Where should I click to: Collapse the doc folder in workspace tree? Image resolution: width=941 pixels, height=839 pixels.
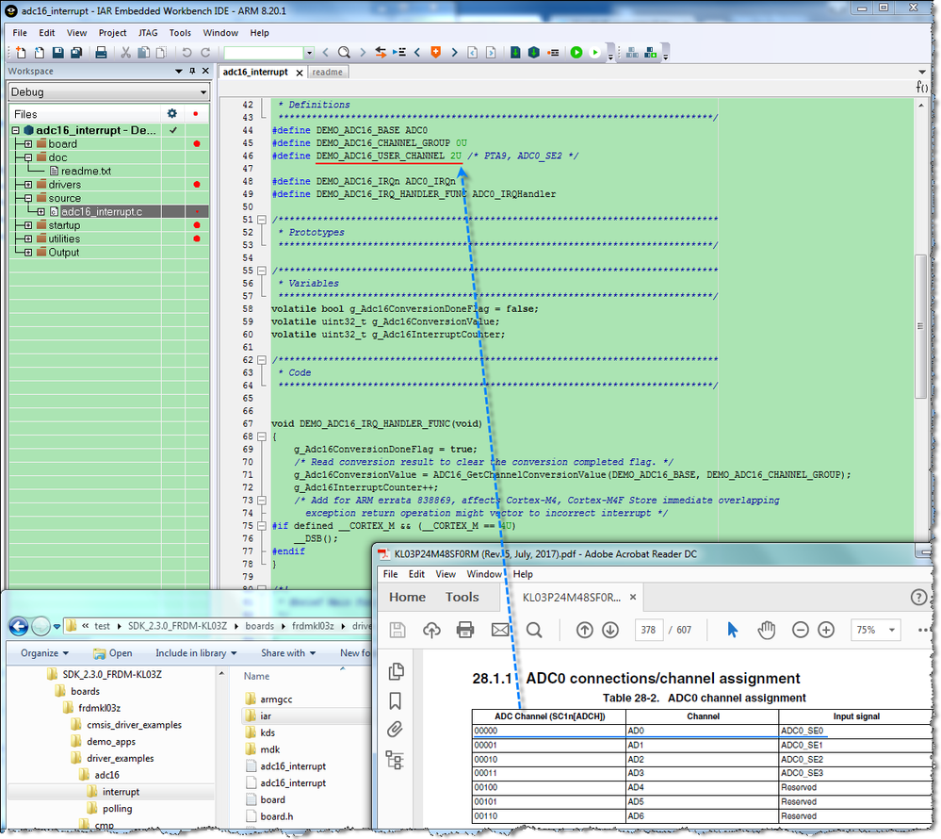(28, 157)
